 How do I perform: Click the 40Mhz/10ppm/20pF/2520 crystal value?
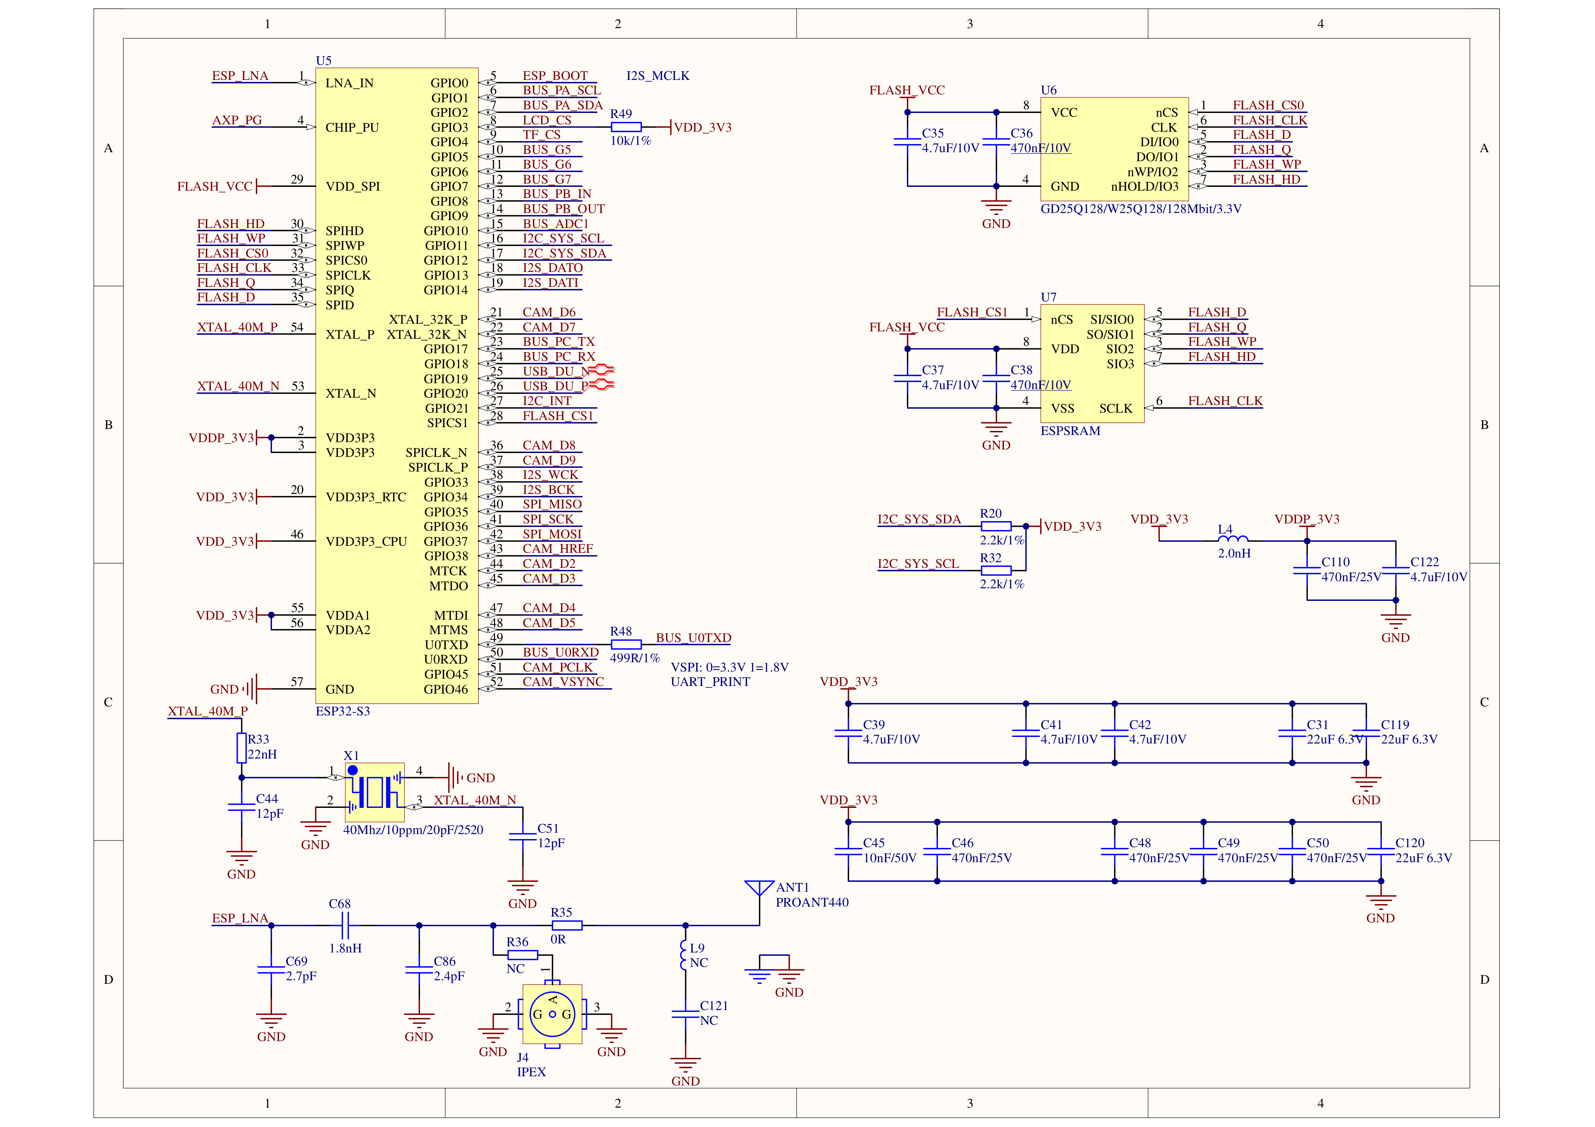coord(413,830)
